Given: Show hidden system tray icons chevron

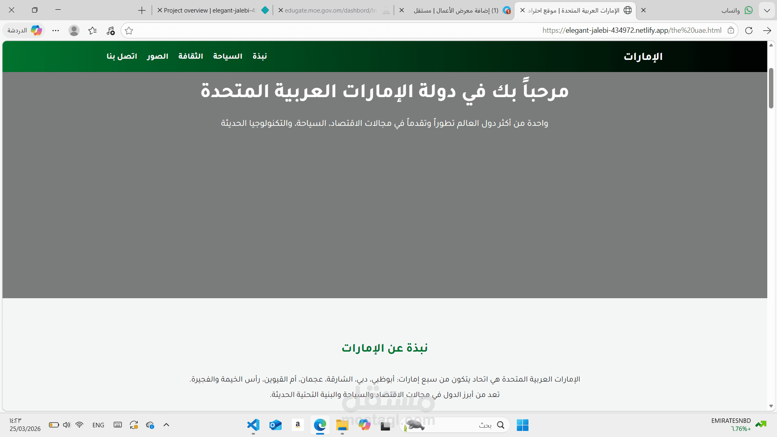Looking at the screenshot, I should tap(166, 425).
